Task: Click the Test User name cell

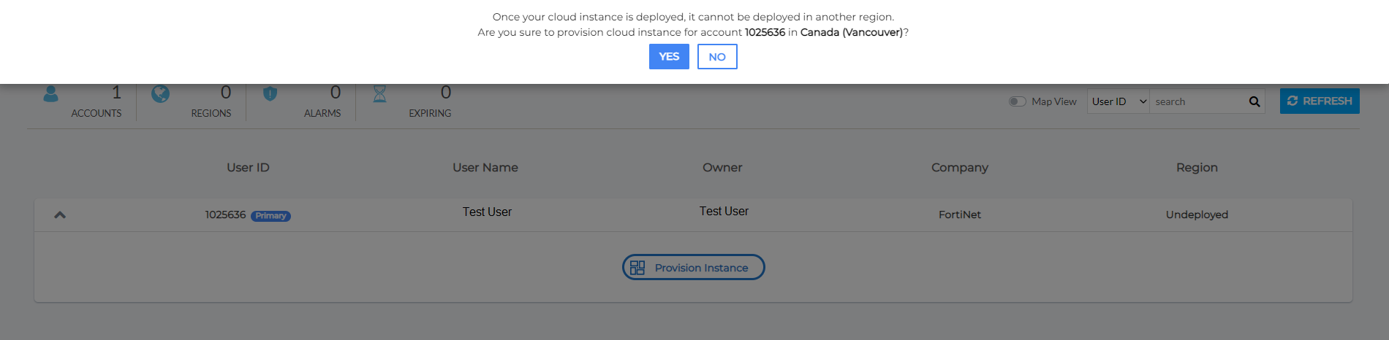Action: tap(487, 212)
